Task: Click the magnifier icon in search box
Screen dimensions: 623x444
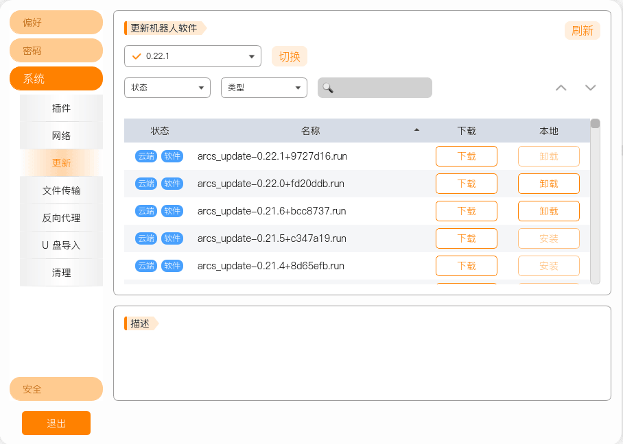Action: (x=328, y=88)
